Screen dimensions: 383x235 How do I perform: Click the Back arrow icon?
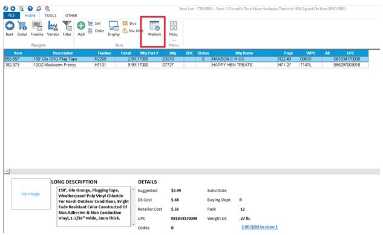tap(10, 26)
